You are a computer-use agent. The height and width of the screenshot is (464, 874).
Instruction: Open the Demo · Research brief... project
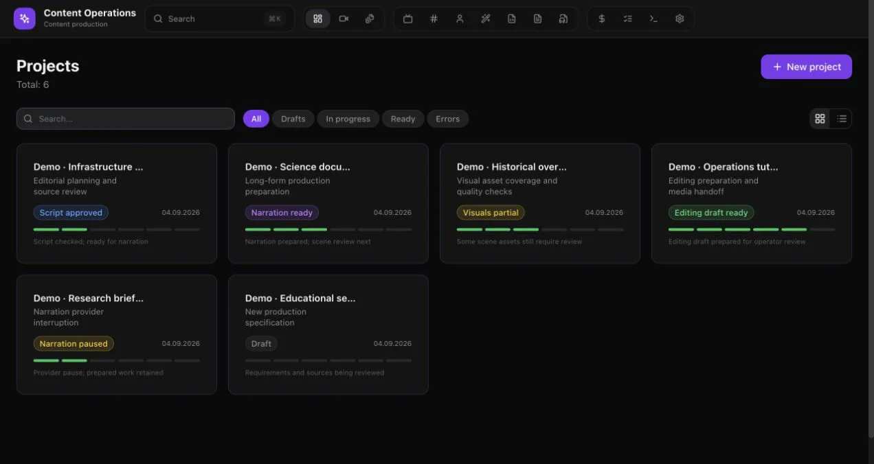[117, 334]
